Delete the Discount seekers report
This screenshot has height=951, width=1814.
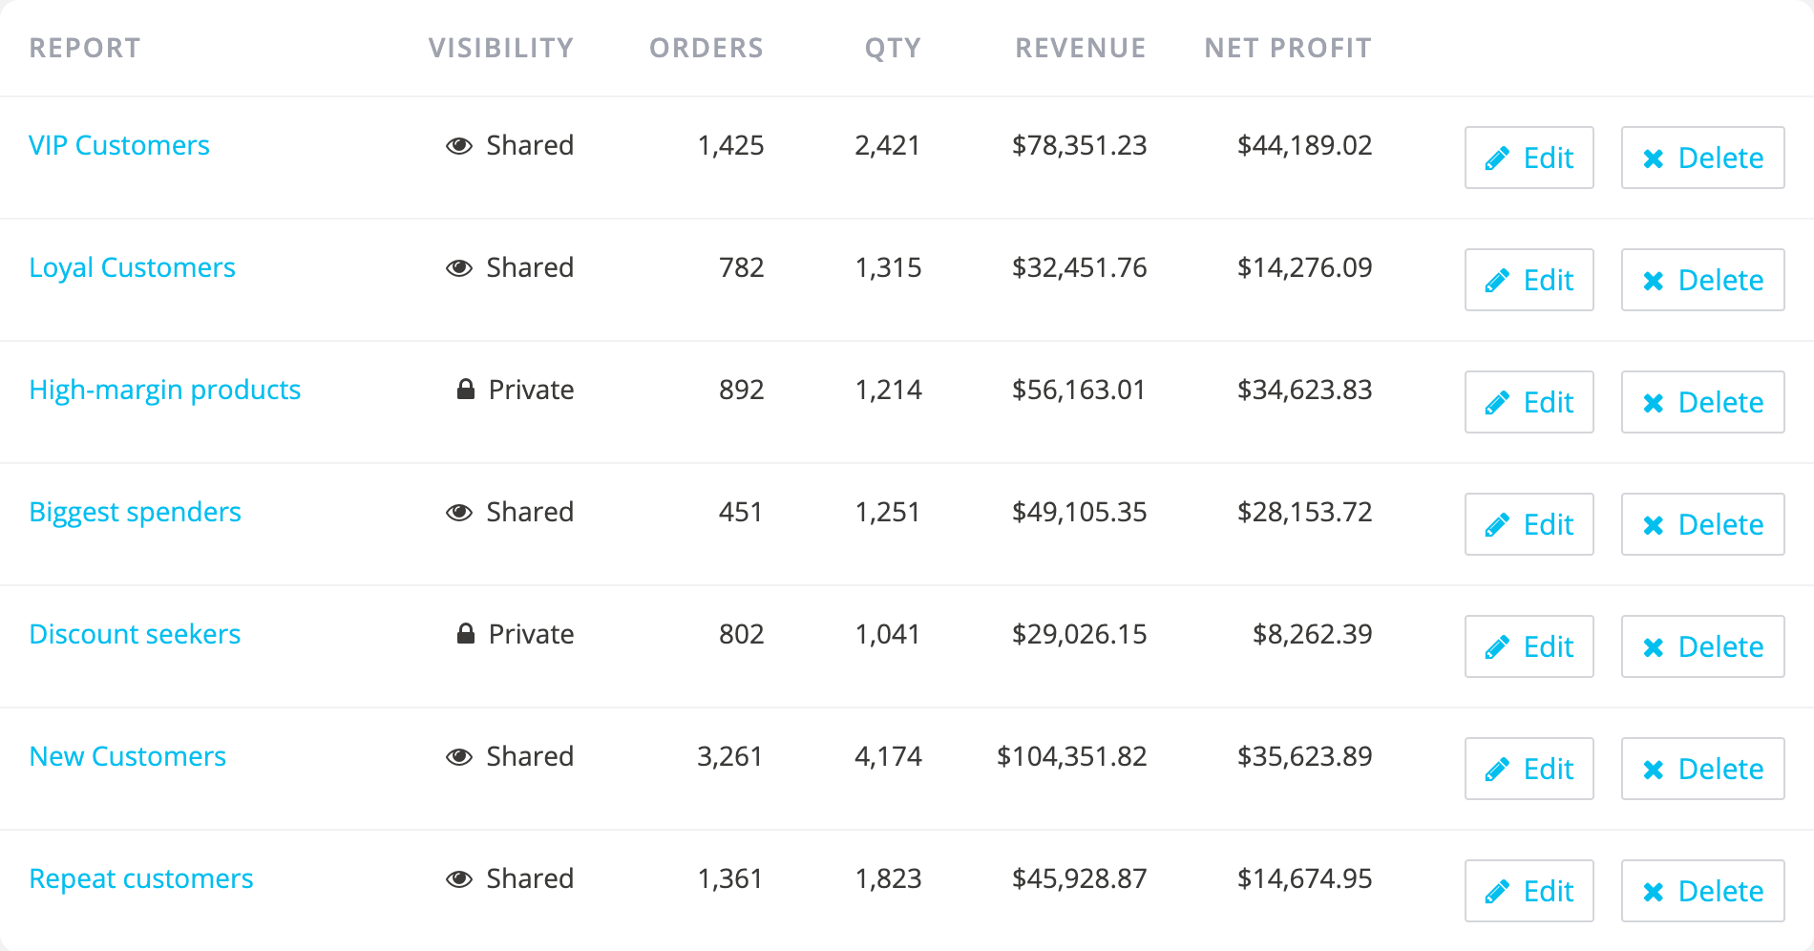(x=1703, y=646)
